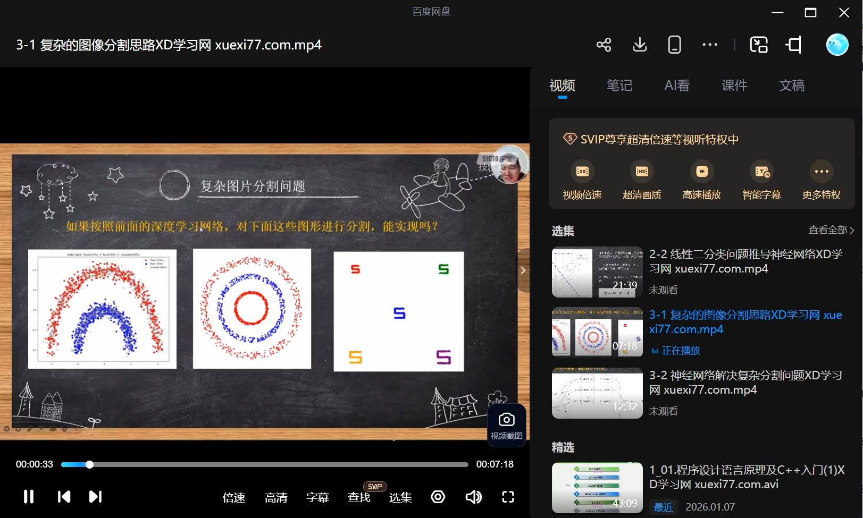The image size is (863, 518).
Task: Open the 3-2 神经网络 video thumbnail
Action: (597, 393)
